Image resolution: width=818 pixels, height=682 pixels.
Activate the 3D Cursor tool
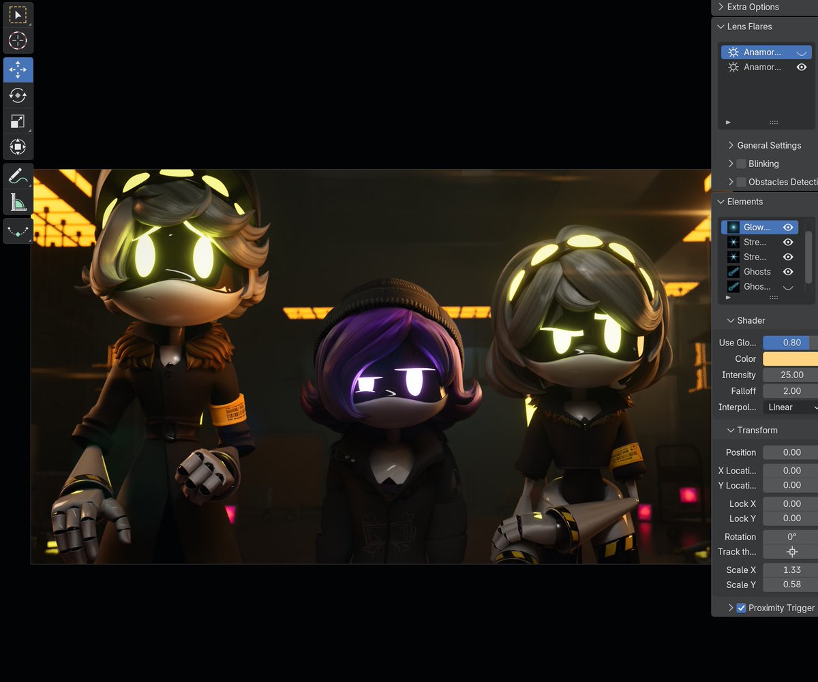(18, 41)
